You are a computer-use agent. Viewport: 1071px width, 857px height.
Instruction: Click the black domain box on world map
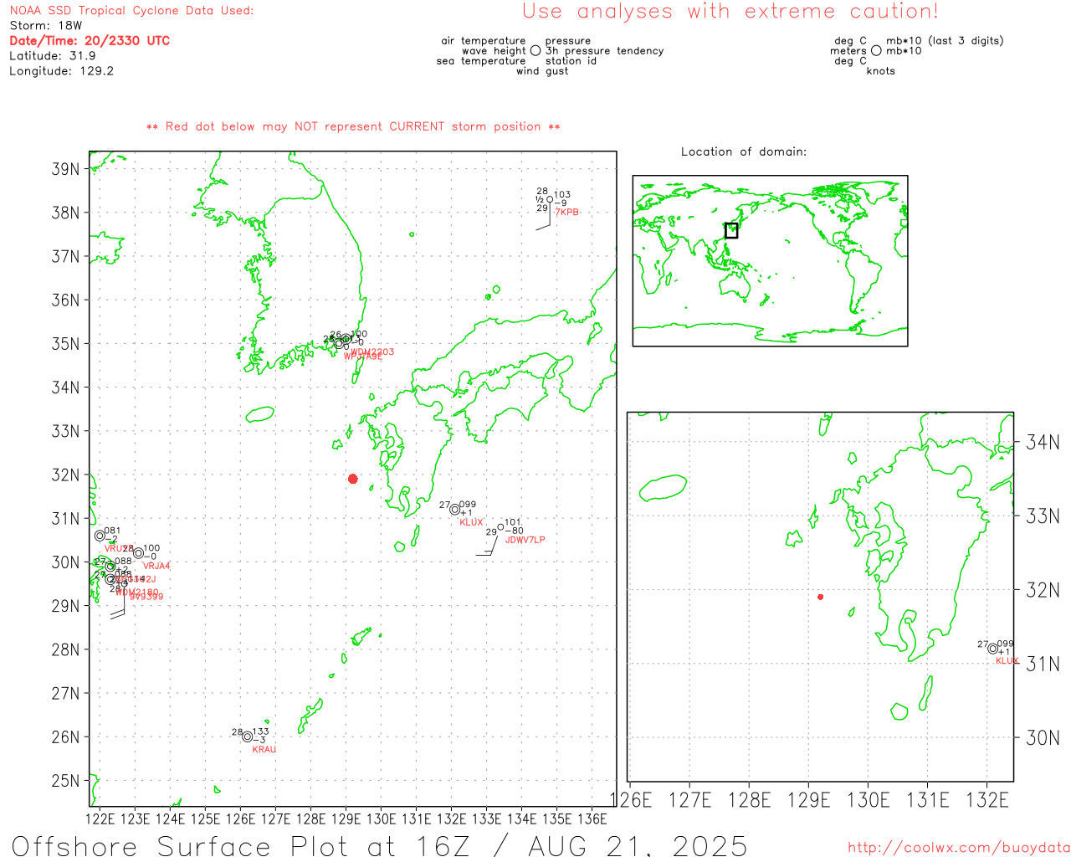coord(731,230)
